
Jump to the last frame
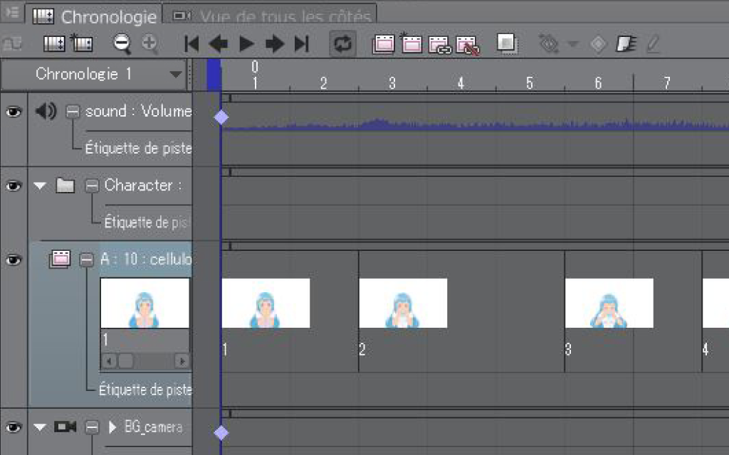(302, 44)
